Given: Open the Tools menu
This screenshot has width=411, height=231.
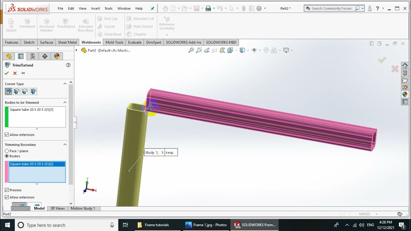Looking at the screenshot, I should pyautogui.click(x=109, y=8).
